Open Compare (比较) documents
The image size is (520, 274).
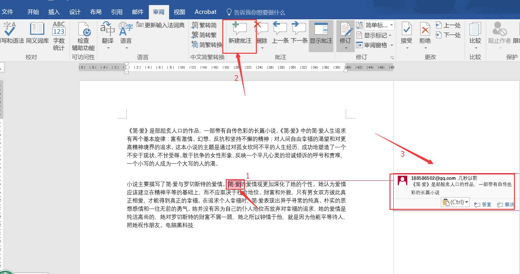point(475,33)
